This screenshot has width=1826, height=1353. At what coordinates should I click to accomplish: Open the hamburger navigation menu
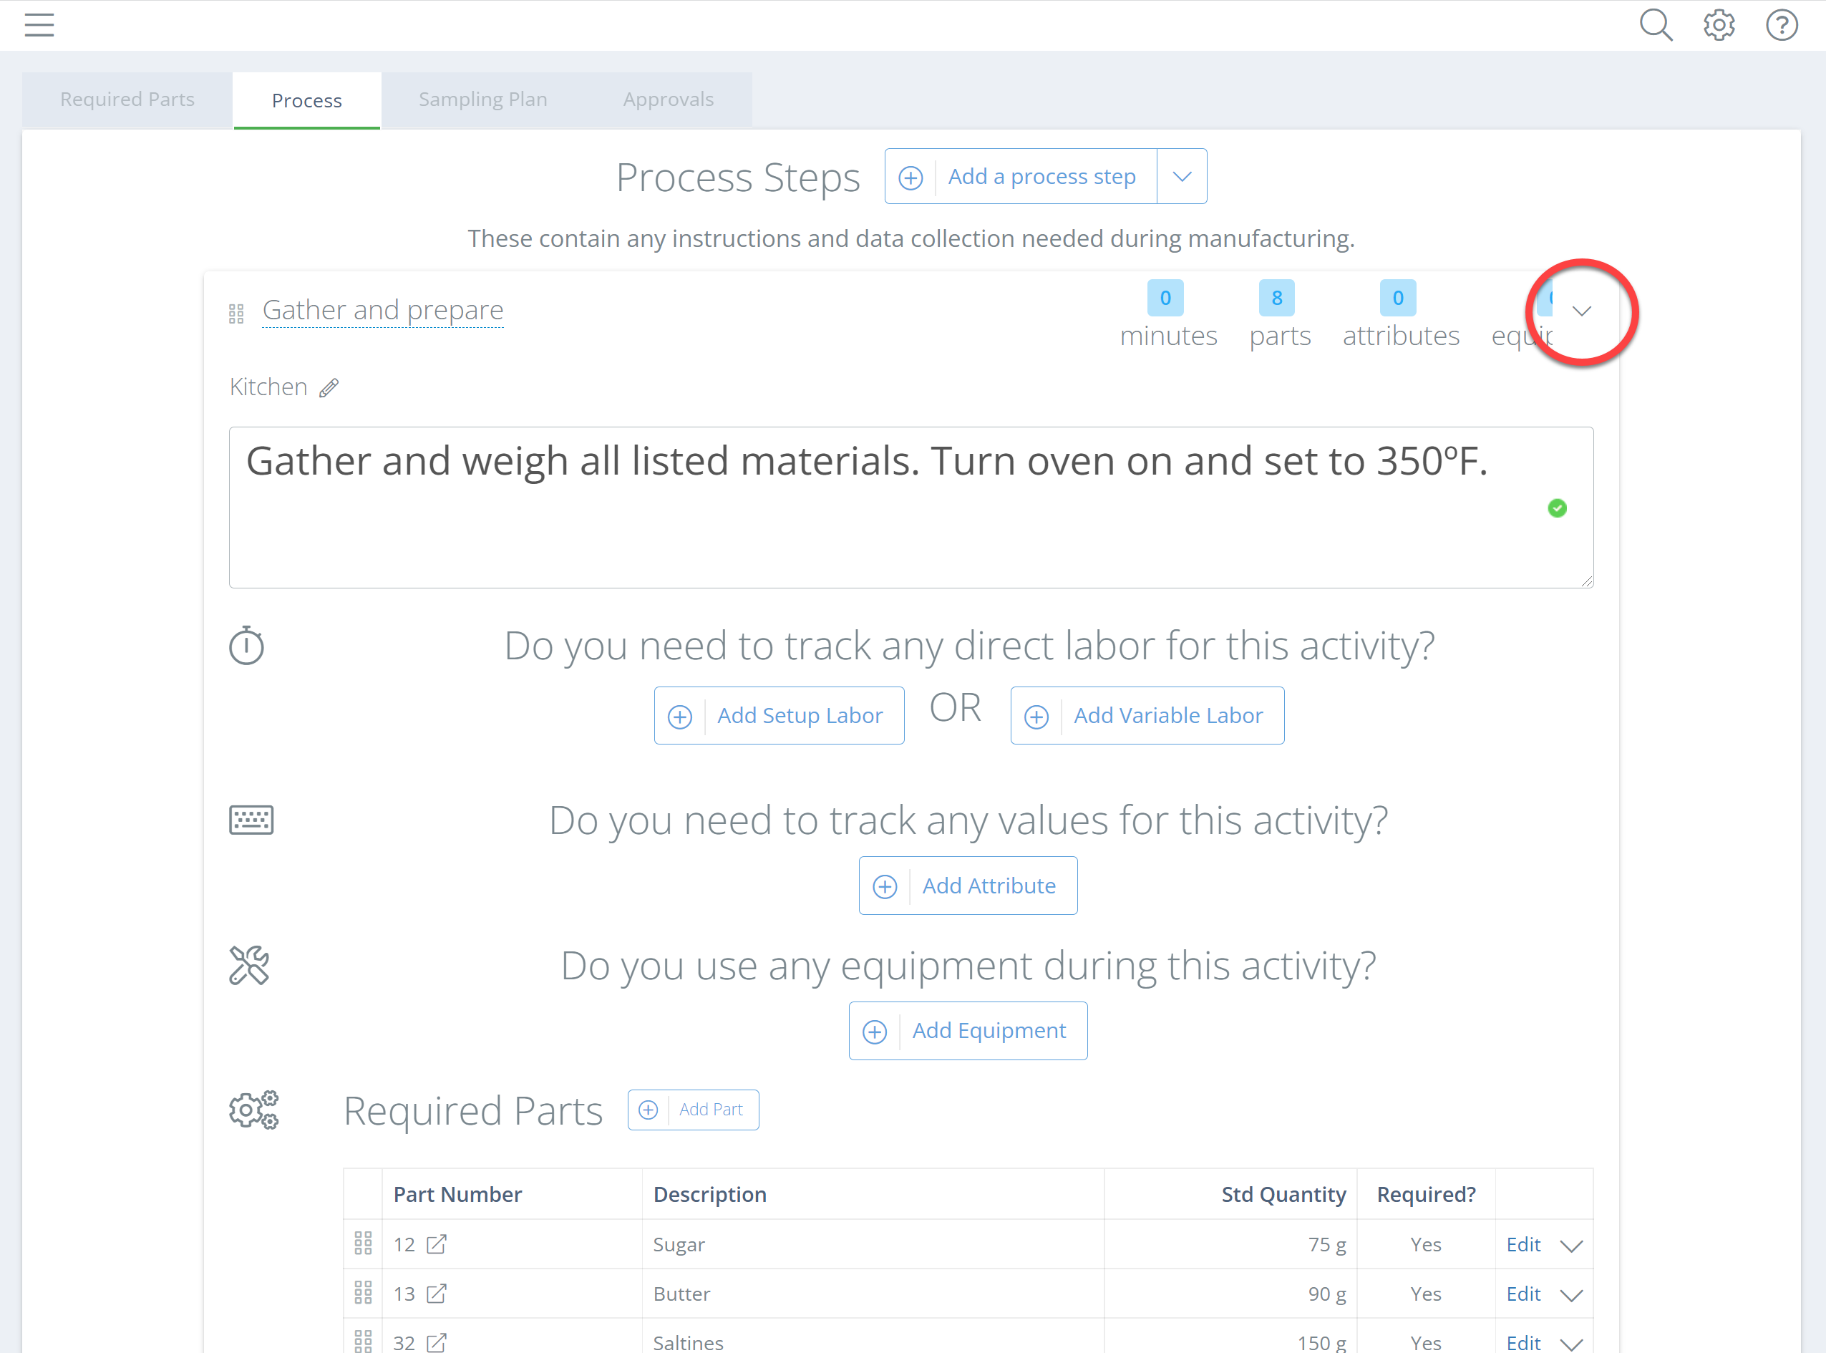tap(39, 25)
